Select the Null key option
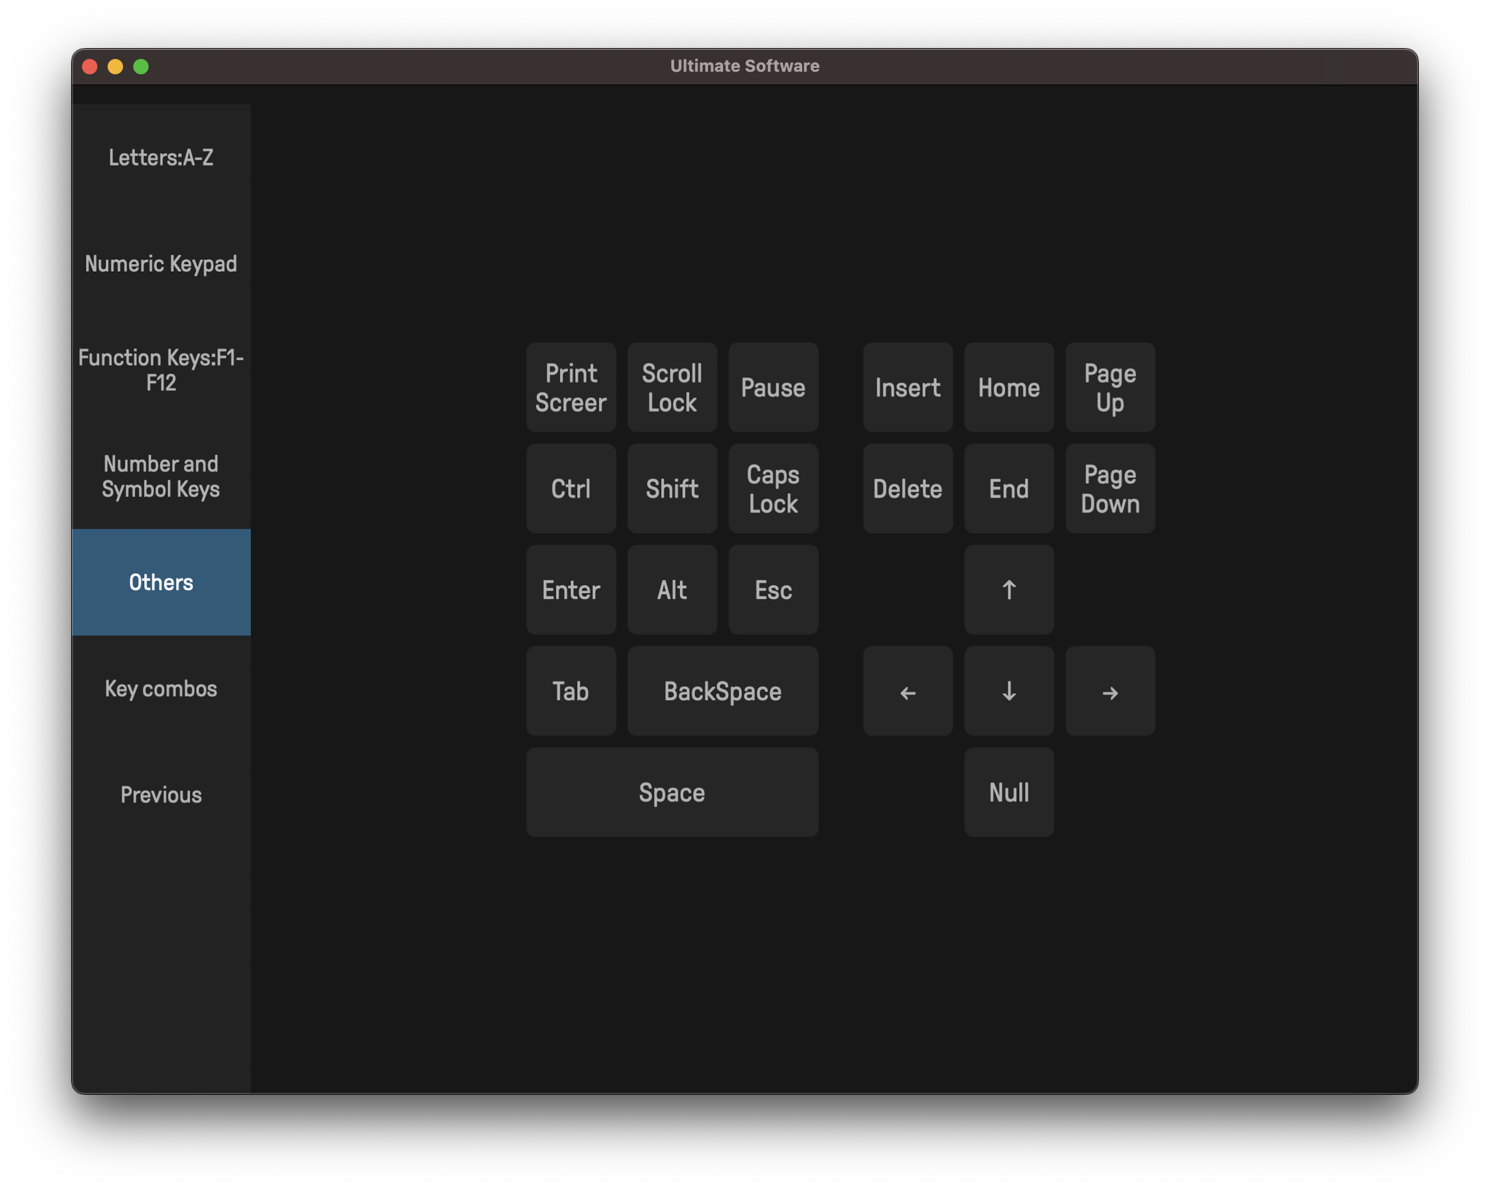Image resolution: width=1490 pixels, height=1189 pixels. [1008, 792]
